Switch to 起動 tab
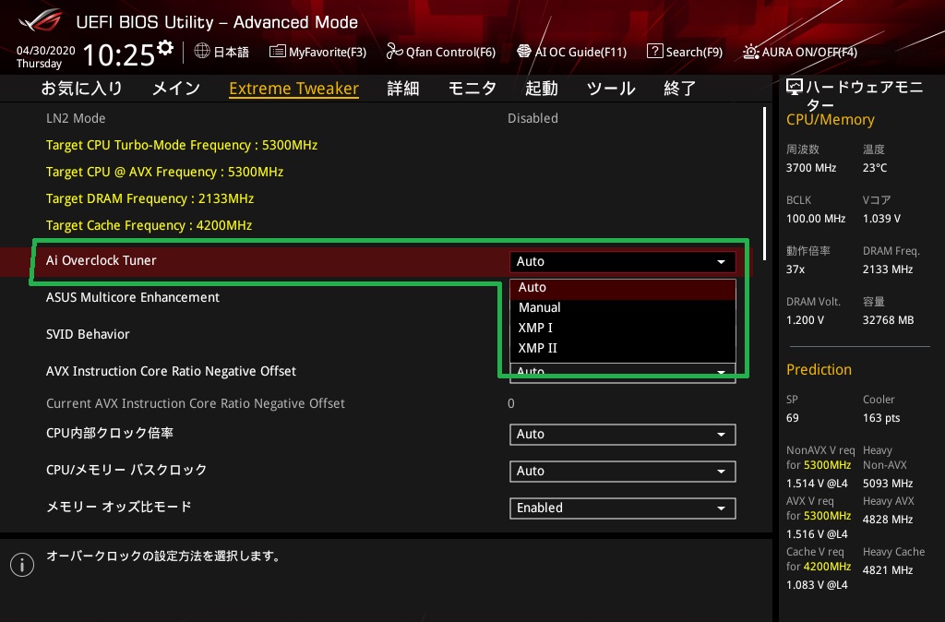The image size is (945, 622). [541, 89]
